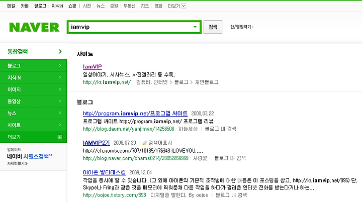Image resolution: width=362 pixels, height=202 pixels.
Task: Open 부동산 in the top menu
Action: (129, 6)
